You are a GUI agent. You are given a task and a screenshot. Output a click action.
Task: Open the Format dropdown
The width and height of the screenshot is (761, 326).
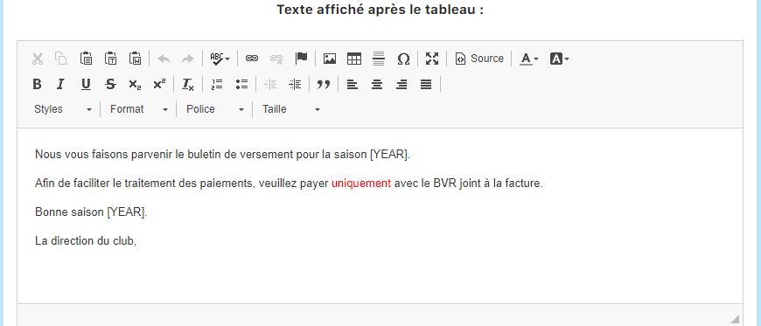tap(139, 109)
